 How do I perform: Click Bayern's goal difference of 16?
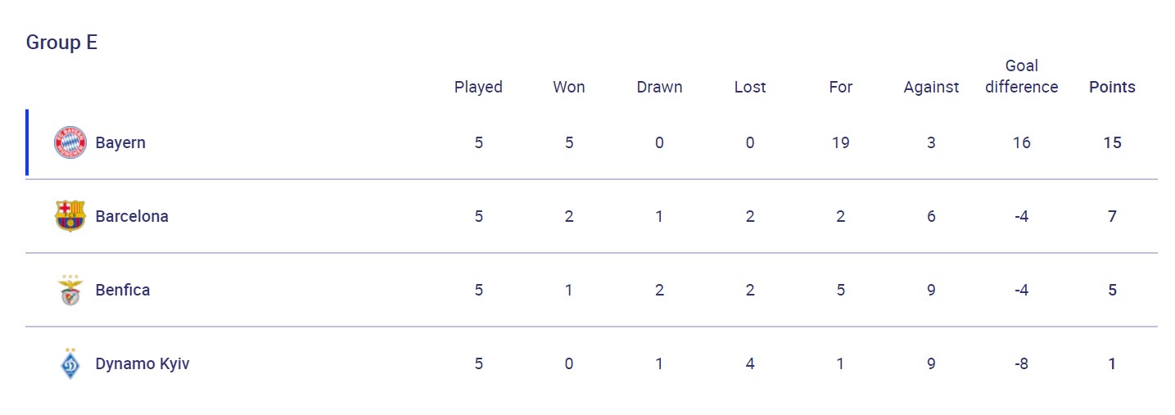click(1021, 142)
